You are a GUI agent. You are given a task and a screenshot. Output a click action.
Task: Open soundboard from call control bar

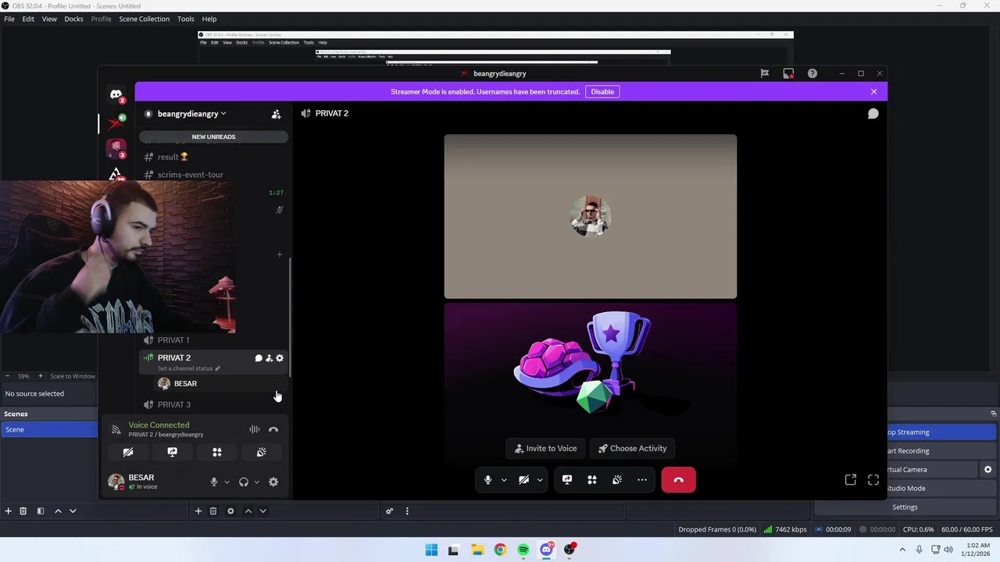(x=617, y=479)
